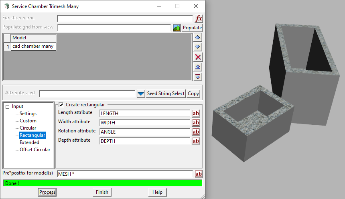
Task: Open the Attribute seed dropdown arrow
Action: pos(140,93)
